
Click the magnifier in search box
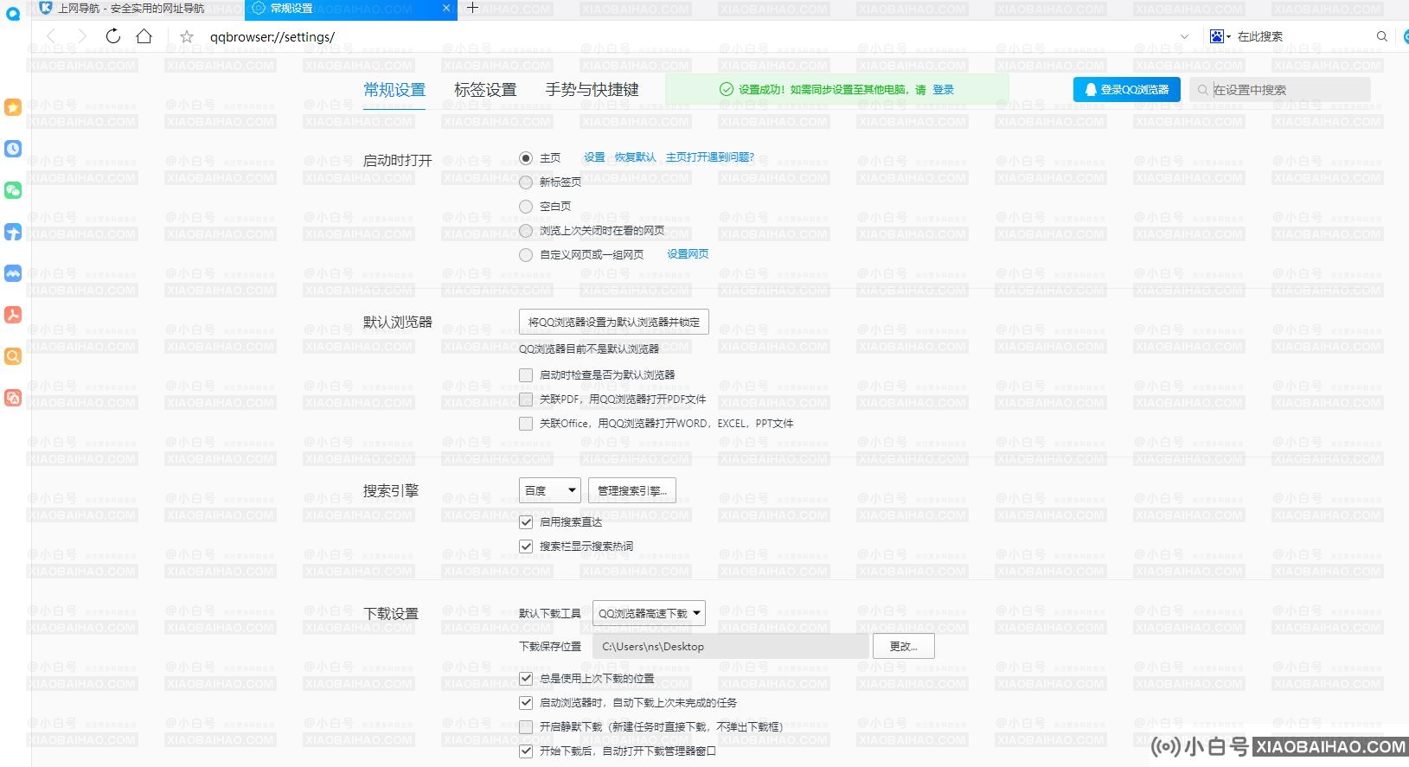click(x=1382, y=36)
